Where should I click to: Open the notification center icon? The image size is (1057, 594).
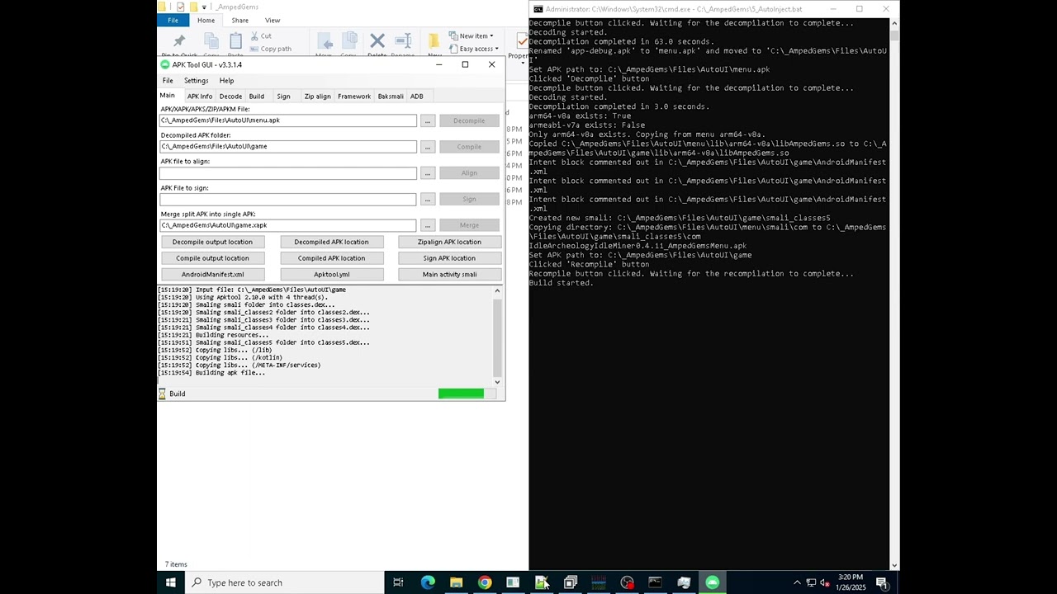click(882, 582)
